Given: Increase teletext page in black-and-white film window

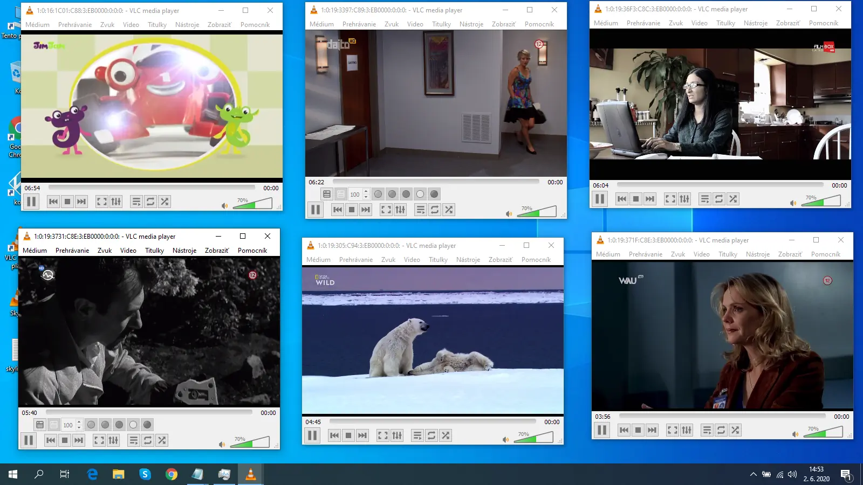Looking at the screenshot, I should pos(79,422).
